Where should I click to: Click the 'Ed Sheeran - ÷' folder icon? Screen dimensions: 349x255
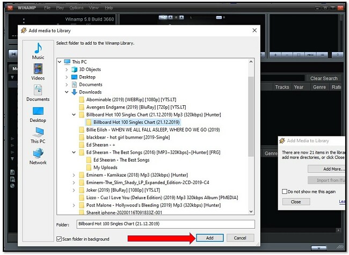[x=82, y=145]
